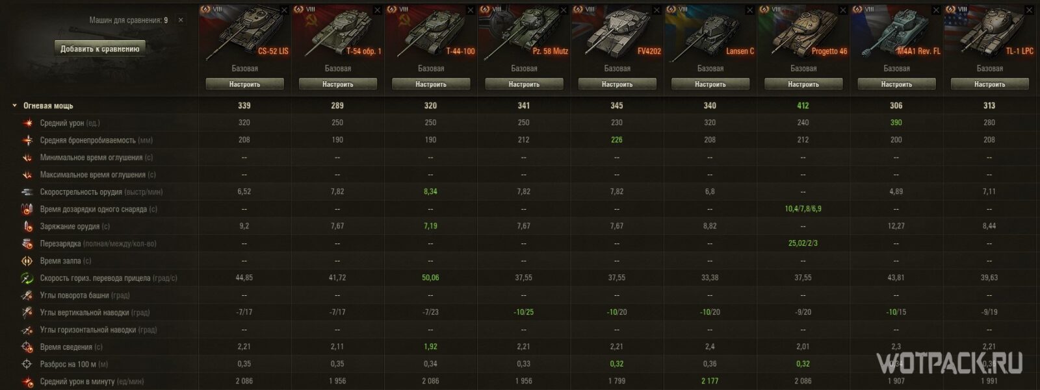Image resolution: width=1040 pixels, height=390 pixels.
Task: Click the dispersion at 100 m icon
Action: coord(27,364)
